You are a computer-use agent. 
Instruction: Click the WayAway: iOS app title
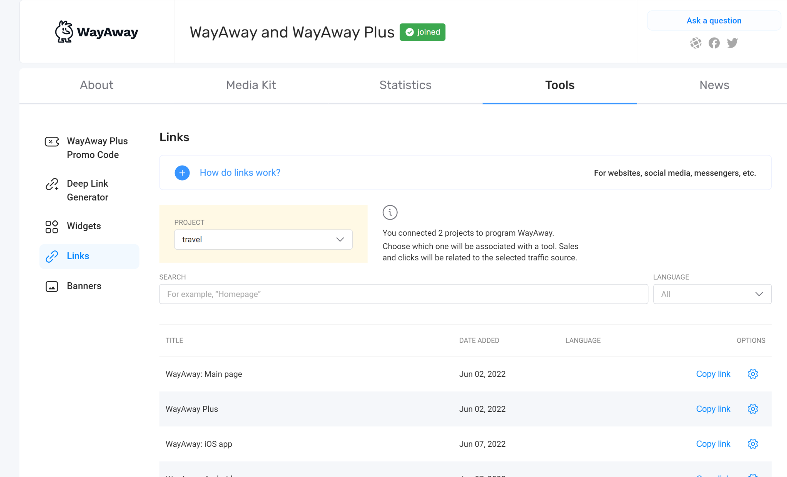pyautogui.click(x=199, y=444)
